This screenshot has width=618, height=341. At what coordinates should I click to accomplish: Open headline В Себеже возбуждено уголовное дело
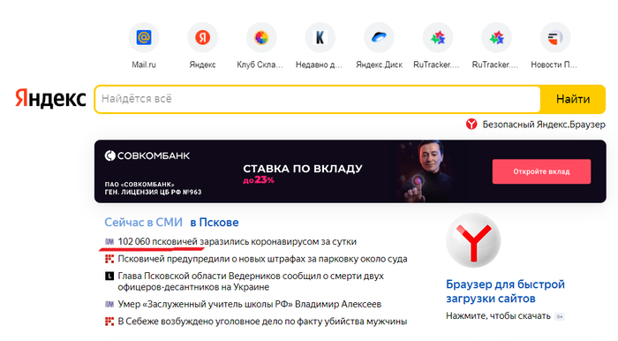click(x=262, y=322)
